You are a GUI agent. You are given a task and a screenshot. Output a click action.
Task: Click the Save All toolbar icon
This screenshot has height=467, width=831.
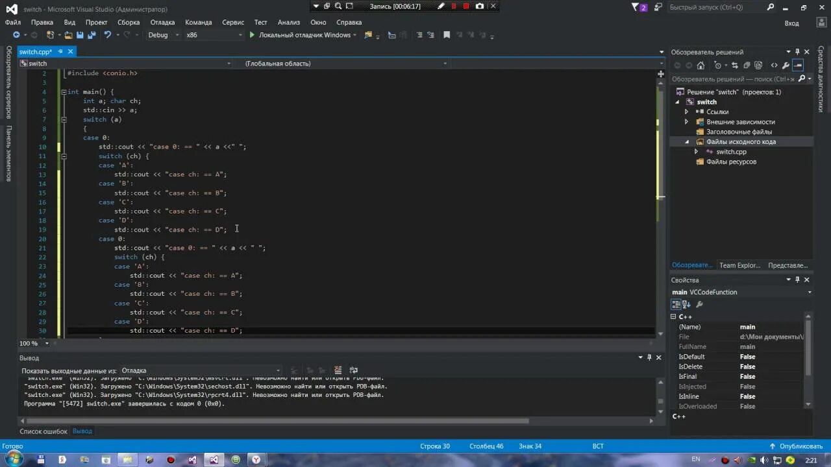pyautogui.click(x=91, y=35)
